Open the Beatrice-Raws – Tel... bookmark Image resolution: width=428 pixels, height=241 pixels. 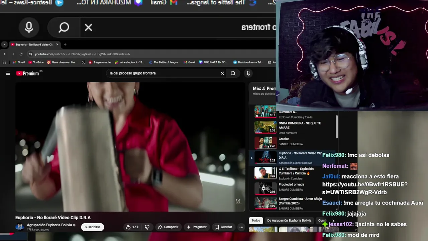click(248, 62)
